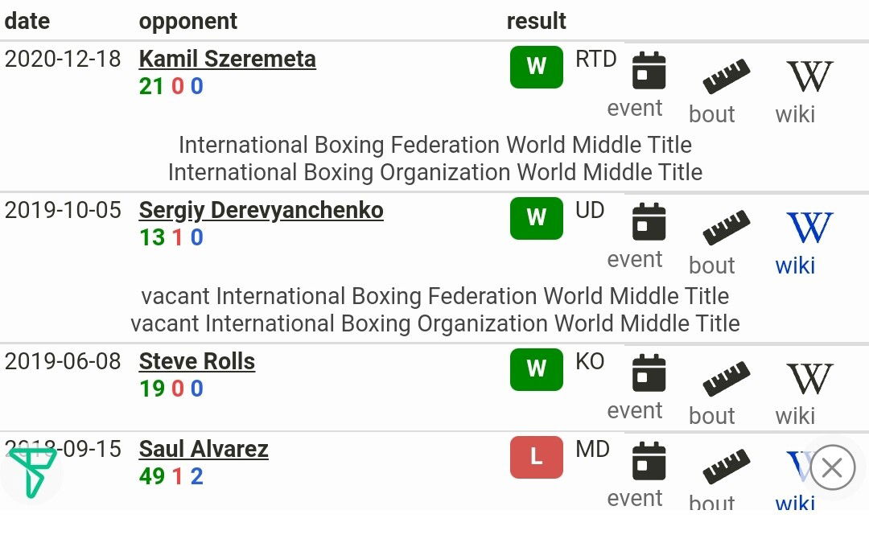Click the green W badge for Steve Rolls fight
This screenshot has height=539, width=869.
coord(537,369)
